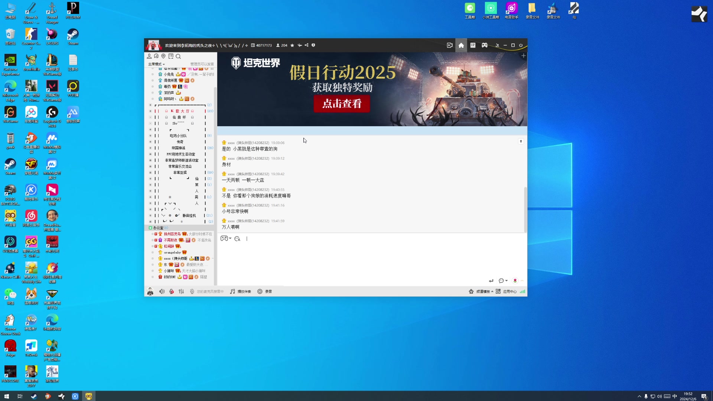Click the user avatar in bottom-left of YY
The height and width of the screenshot is (401, 713).
(150, 291)
